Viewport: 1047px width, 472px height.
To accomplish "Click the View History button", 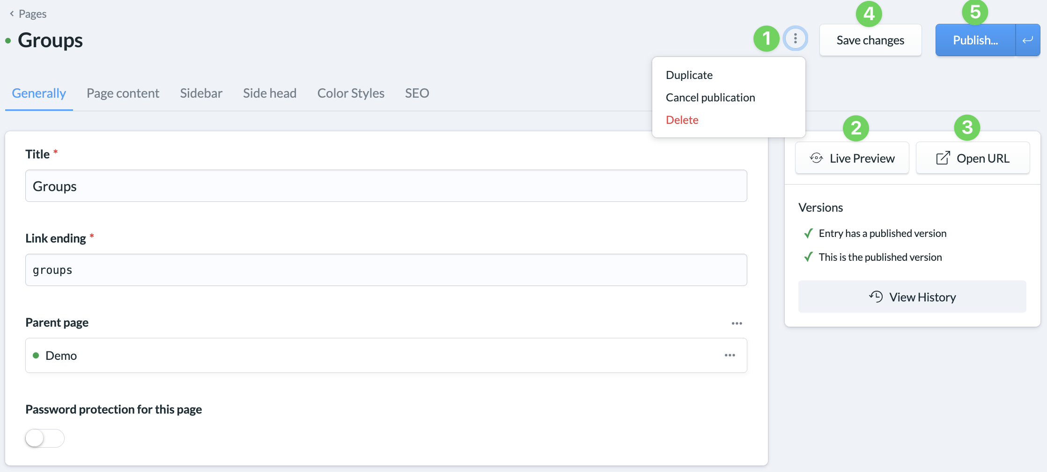I will [912, 297].
